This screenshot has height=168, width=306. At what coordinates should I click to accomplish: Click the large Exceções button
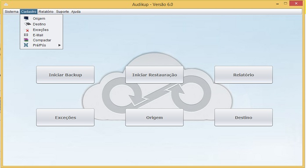[65, 117]
